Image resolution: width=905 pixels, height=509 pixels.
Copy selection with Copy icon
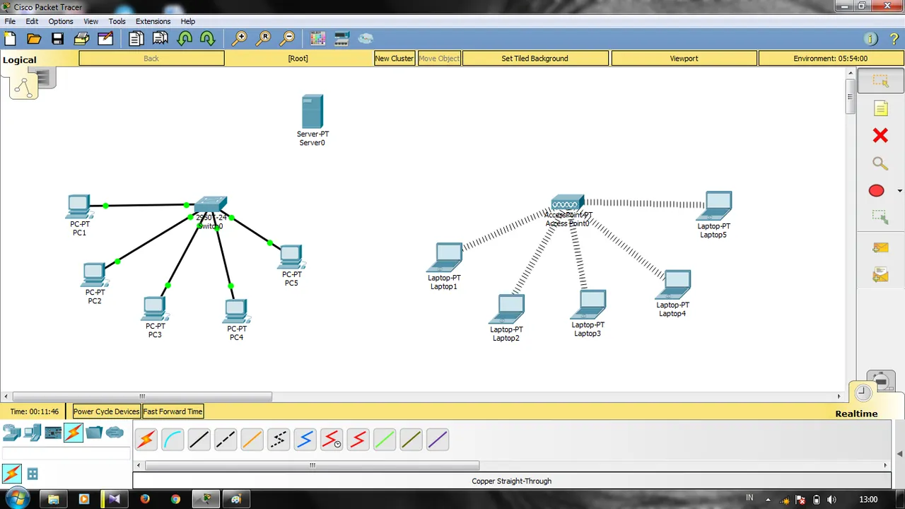(136, 38)
